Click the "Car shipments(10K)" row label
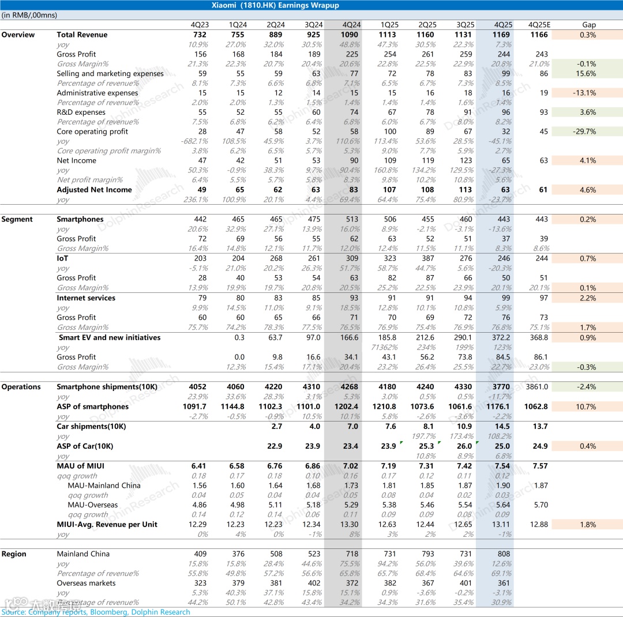 91,427
